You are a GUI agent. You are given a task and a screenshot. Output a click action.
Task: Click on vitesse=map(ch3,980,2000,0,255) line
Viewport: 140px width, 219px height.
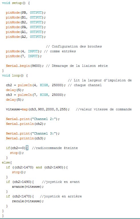(38, 109)
